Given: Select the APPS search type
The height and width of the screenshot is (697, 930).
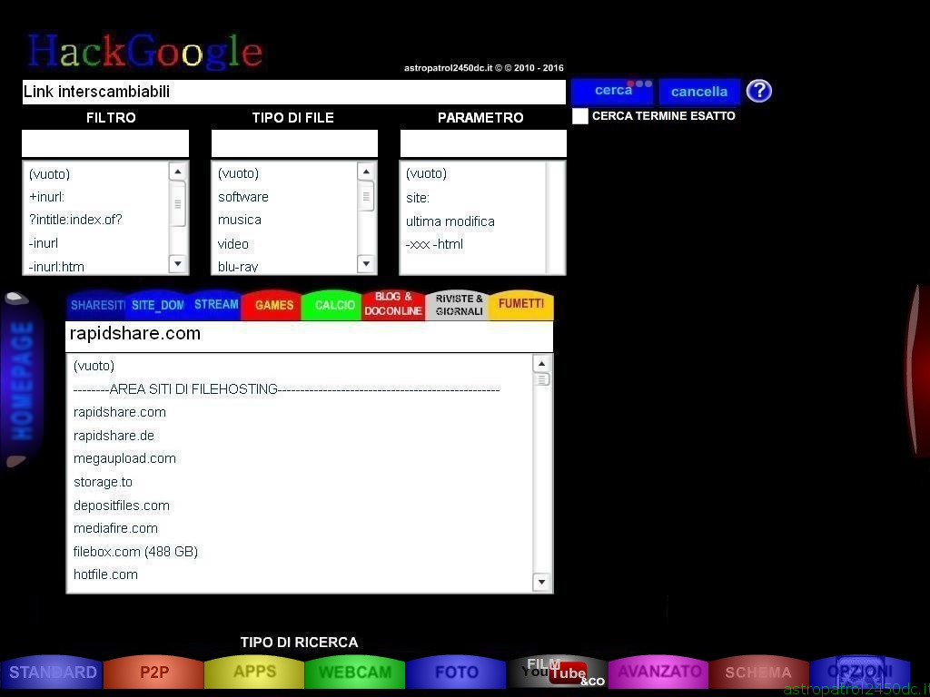Looking at the screenshot, I should tap(254, 672).
